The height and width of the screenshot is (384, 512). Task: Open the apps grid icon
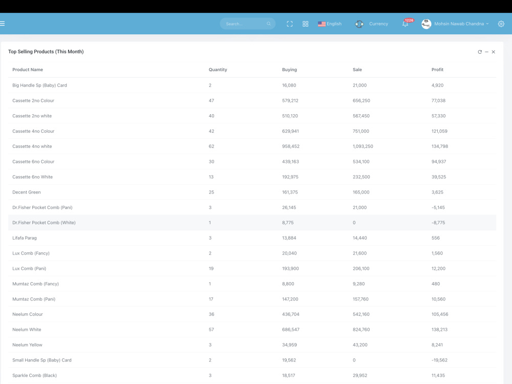click(305, 24)
